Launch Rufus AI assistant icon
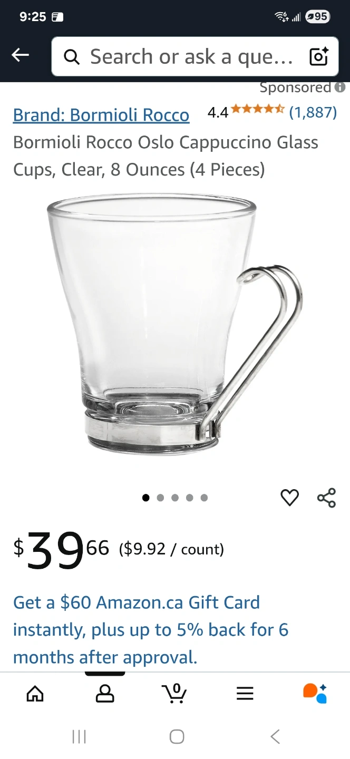 315,693
